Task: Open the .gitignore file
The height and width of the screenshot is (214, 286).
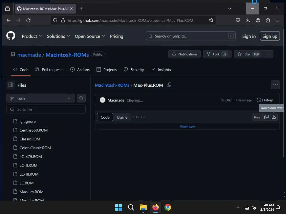Action: (x=28, y=121)
